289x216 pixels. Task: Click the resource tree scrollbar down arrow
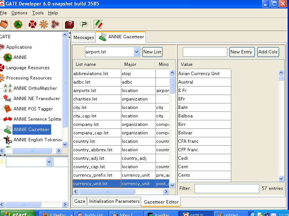coord(65,144)
